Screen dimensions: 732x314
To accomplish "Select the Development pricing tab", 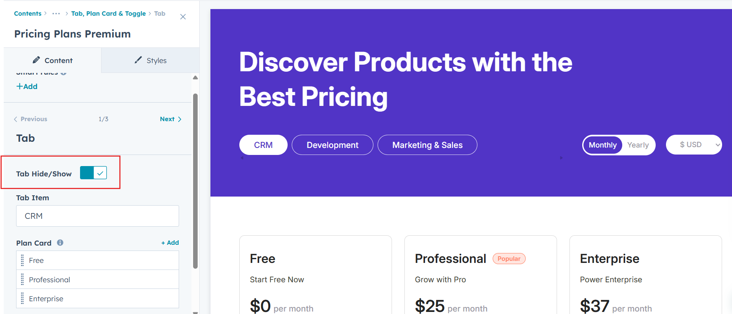I will [332, 145].
